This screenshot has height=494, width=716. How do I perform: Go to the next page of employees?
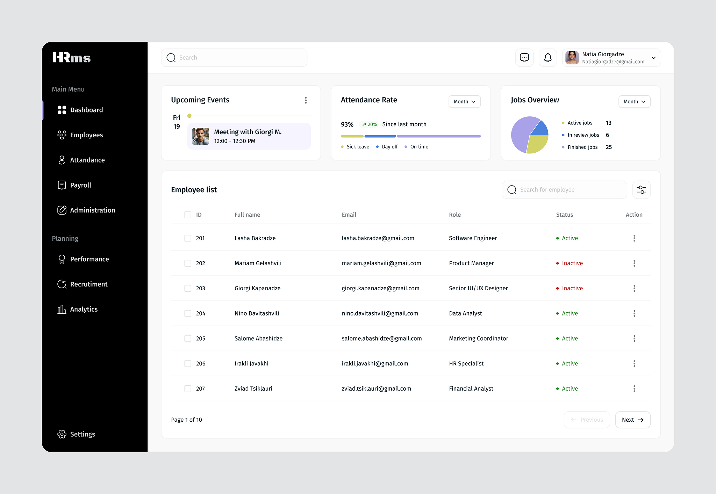point(632,420)
